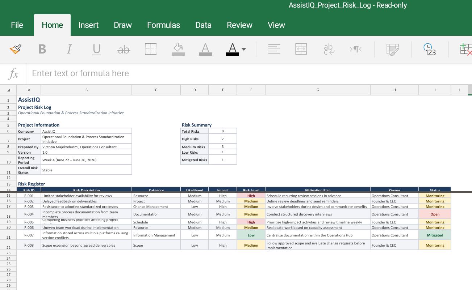Click R-004 Open status cell

435,214
